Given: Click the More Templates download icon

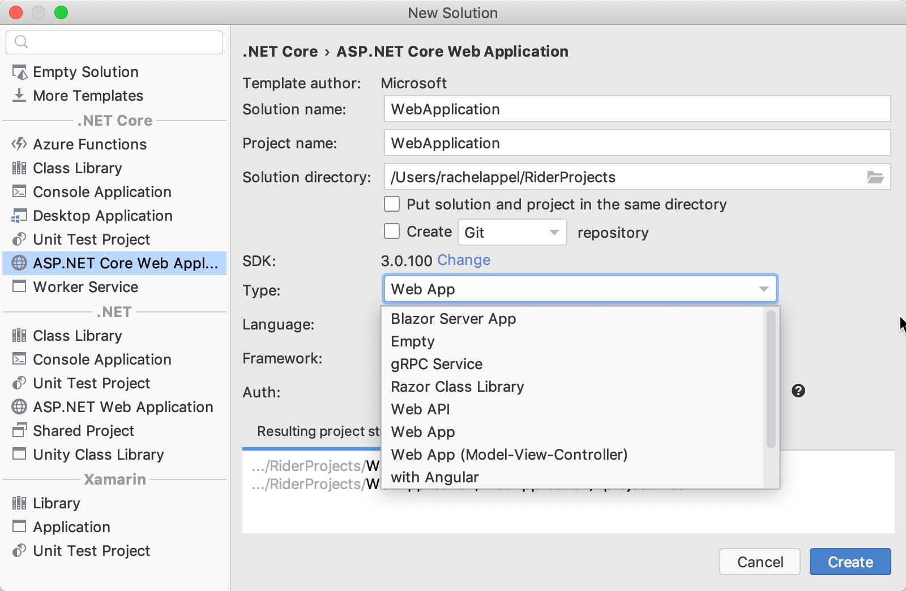Looking at the screenshot, I should 19,95.
